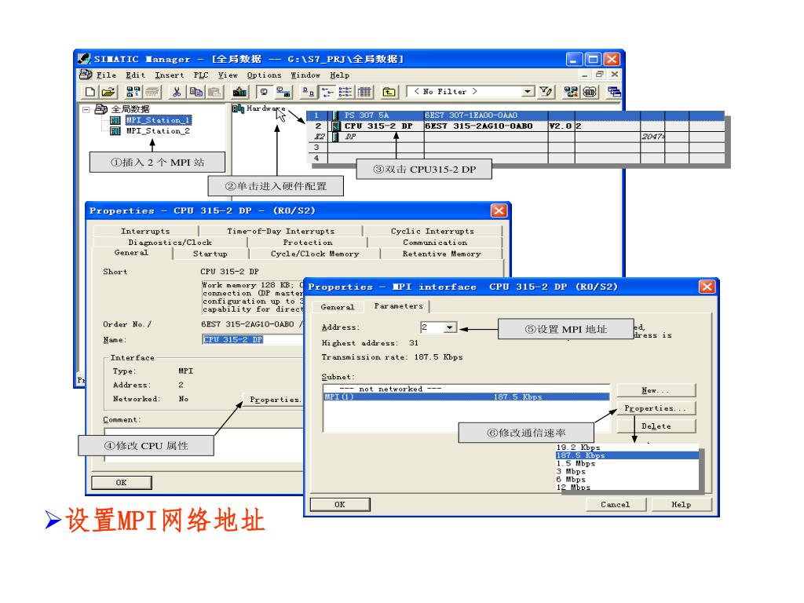The image size is (804, 603).
Task: Switch to List view icon
Action: coord(345,92)
